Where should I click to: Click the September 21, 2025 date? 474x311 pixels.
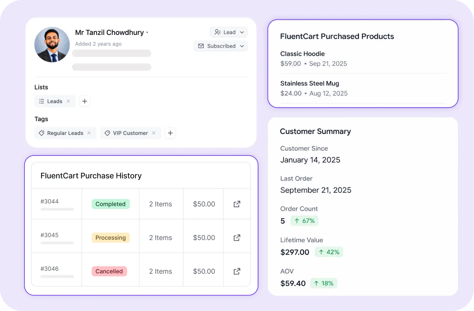coord(316,190)
